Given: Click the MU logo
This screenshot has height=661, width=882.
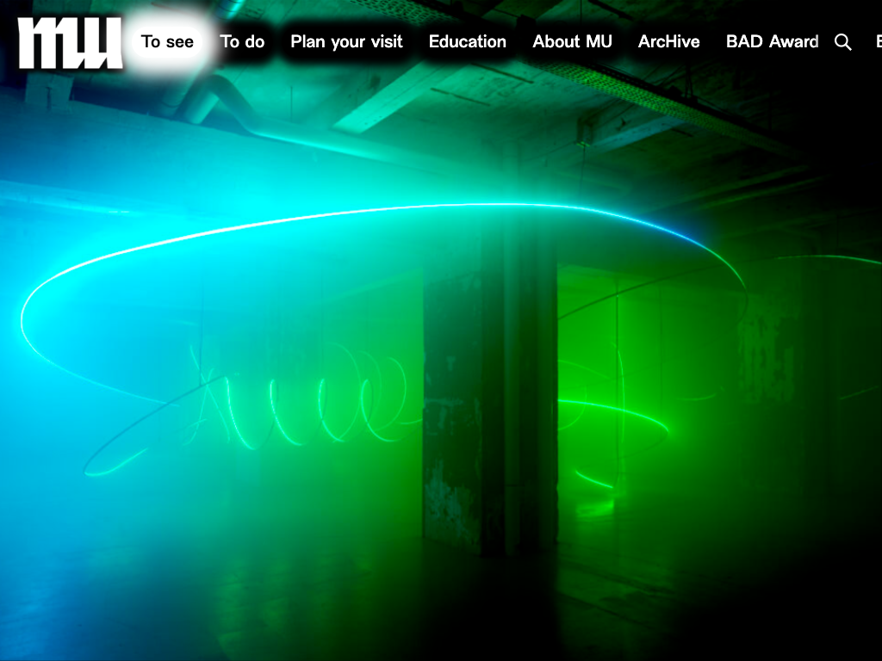Looking at the screenshot, I should pos(70,42).
